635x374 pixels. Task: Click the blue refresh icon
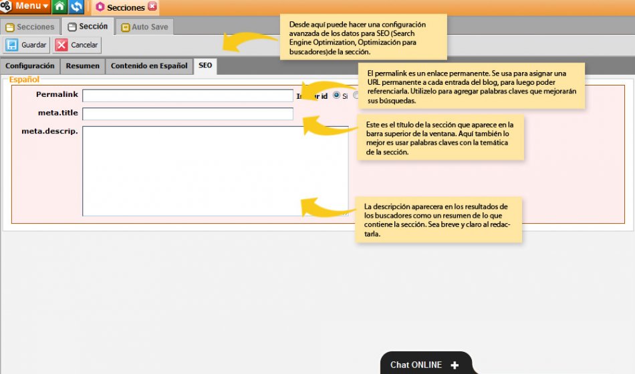pyautogui.click(x=76, y=6)
